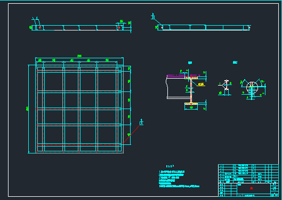Click the callout symbol above right elevation view
Image resolution: width=282 pixels, height=200 pixels.
153,16
